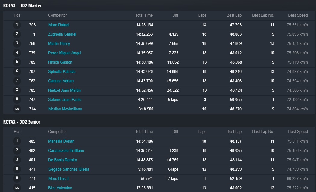Click position 0 badge for Salerno Juan Pablo
The image size is (316, 192).
pos(17,99)
